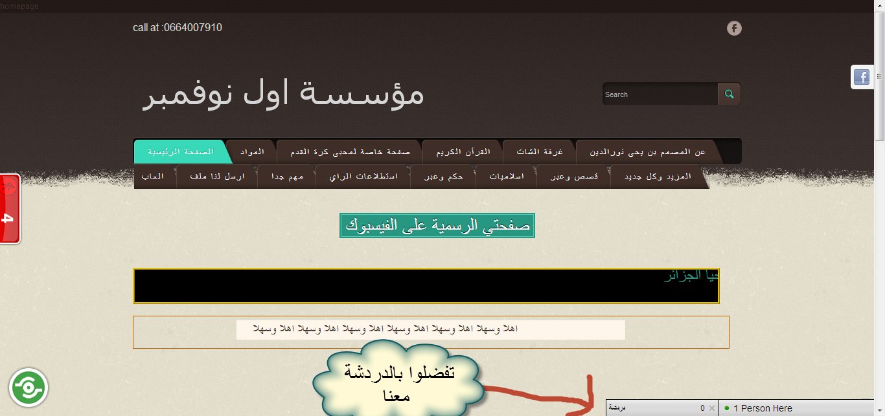Viewport: 885px width, 416px height.
Task: Click the green online presence dot
Action: tap(727, 408)
